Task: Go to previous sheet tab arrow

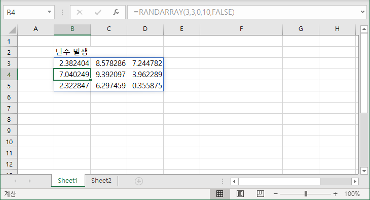Action: 15,181
